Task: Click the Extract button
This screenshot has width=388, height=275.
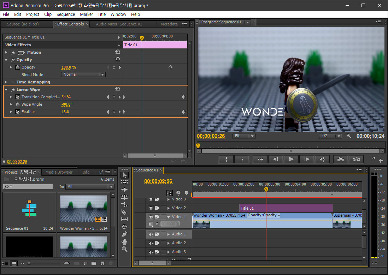Action: point(356,159)
